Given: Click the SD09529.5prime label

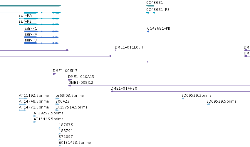Looking at the screenshot, I should (221, 101).
